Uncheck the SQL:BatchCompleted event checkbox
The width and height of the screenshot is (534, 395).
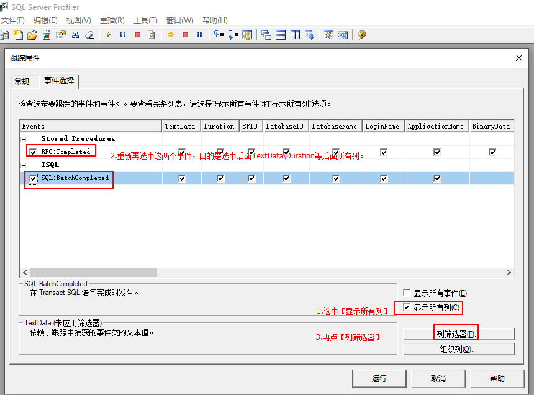[33, 178]
